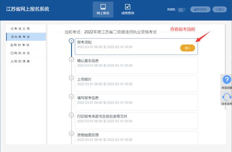
Task: Click the orange 进入 button
Action: click(187, 48)
